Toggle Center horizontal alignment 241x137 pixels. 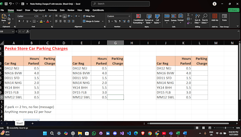click(x=61, y=21)
